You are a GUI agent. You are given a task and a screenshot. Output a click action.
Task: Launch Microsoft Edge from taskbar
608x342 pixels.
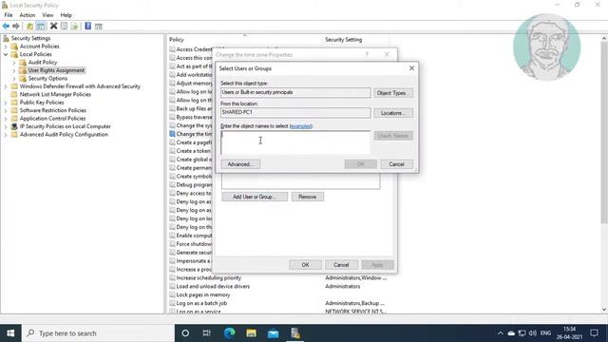[229, 333]
